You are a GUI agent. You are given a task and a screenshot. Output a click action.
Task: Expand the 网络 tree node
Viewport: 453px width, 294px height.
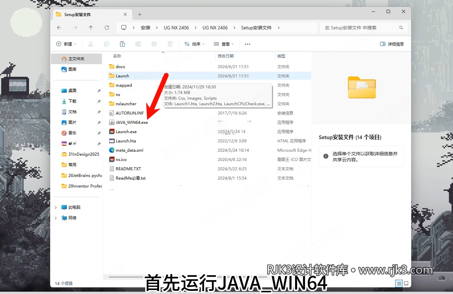(56, 218)
